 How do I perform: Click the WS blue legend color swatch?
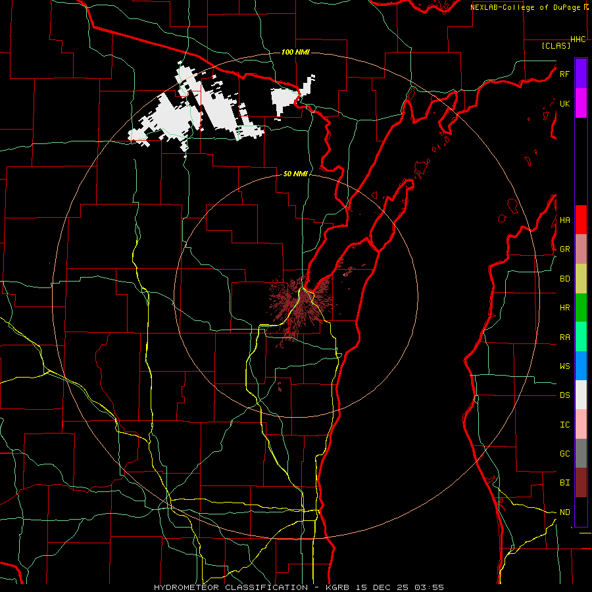point(581,366)
